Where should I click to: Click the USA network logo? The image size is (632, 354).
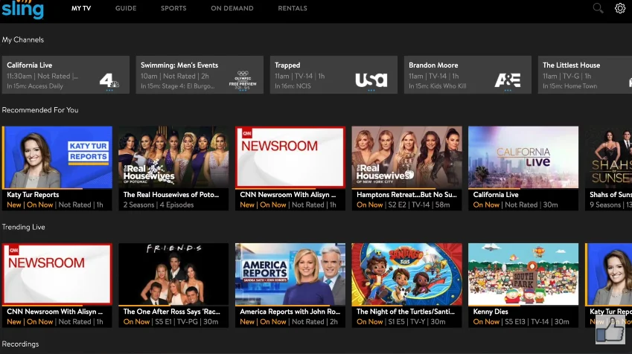(x=371, y=80)
